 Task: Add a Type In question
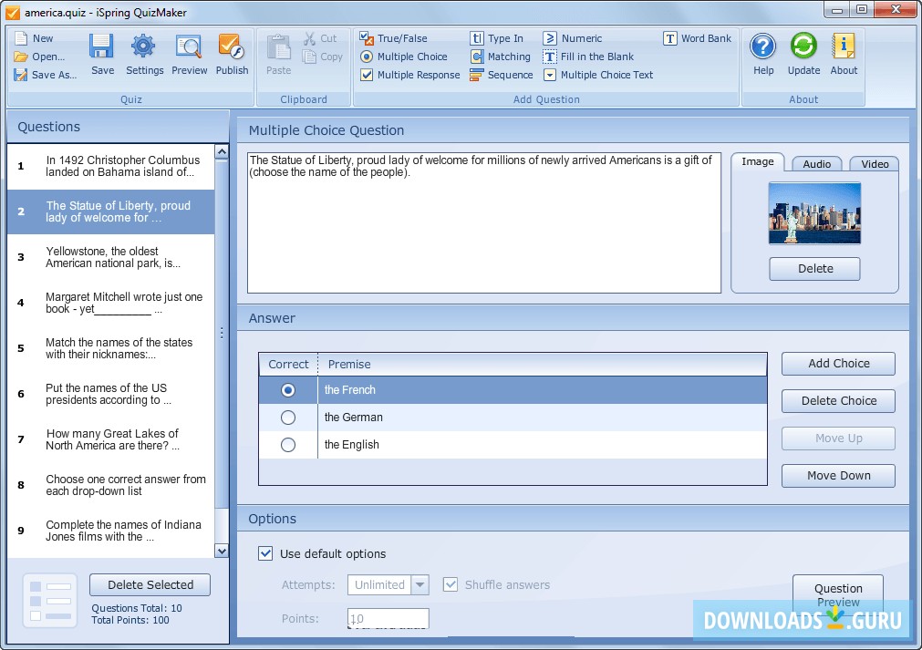(x=497, y=38)
